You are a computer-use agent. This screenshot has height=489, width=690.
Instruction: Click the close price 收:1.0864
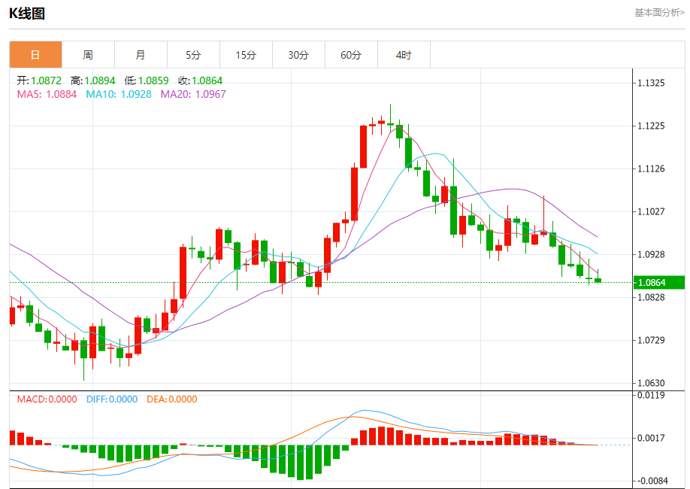point(200,80)
